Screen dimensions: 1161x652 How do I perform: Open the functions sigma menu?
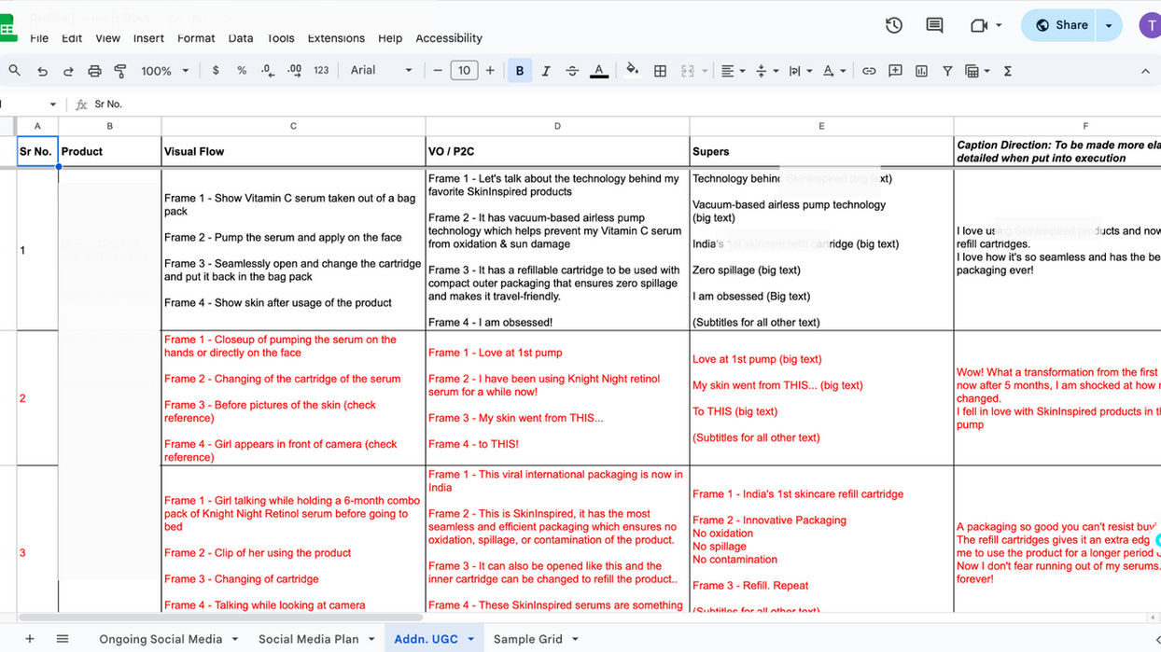point(1008,71)
